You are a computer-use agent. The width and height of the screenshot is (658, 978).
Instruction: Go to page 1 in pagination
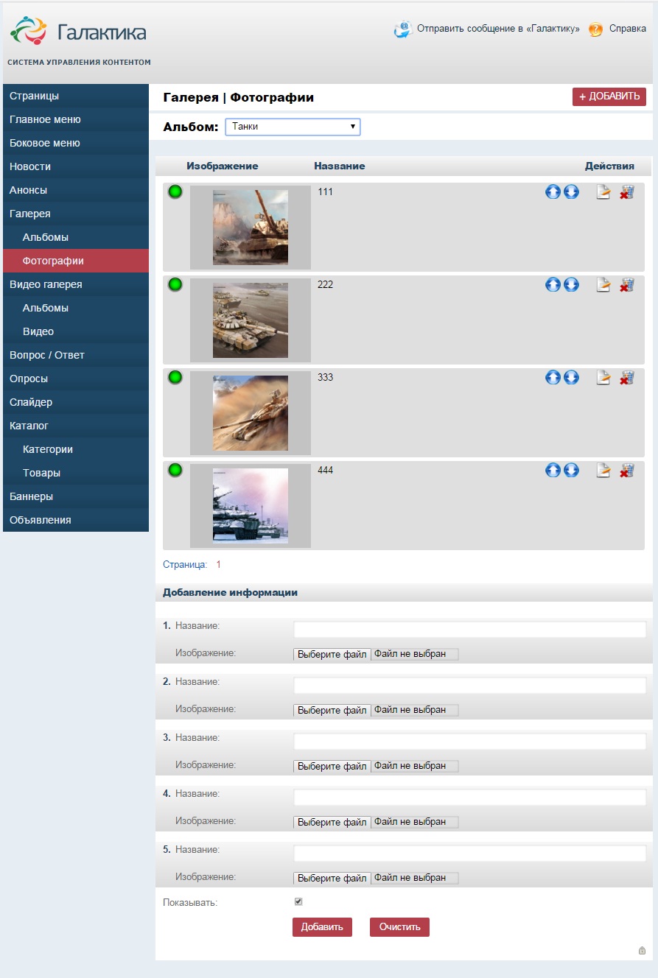[x=218, y=565]
